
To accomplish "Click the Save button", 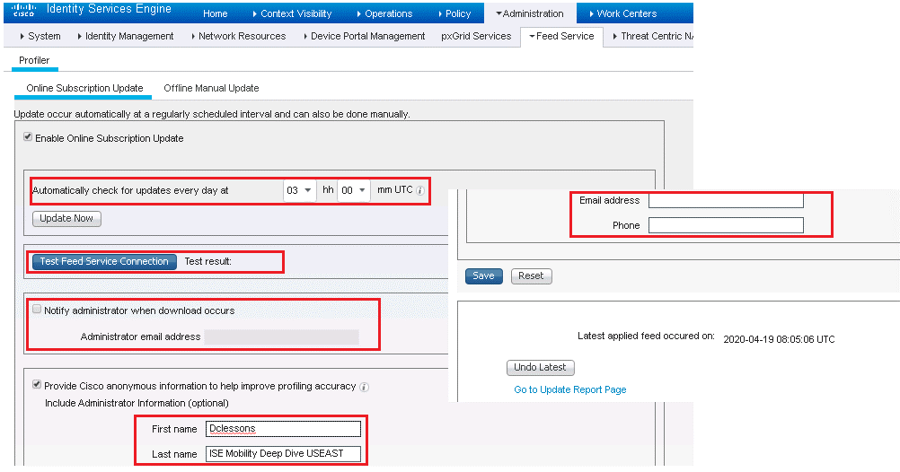I will [x=483, y=275].
